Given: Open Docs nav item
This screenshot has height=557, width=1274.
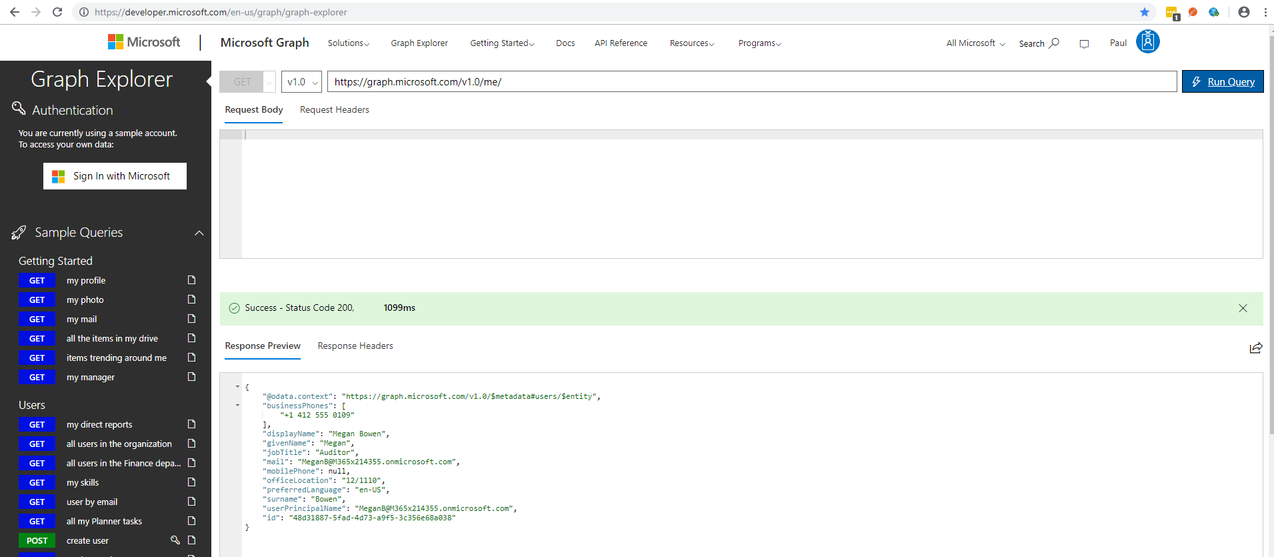Looking at the screenshot, I should [565, 43].
